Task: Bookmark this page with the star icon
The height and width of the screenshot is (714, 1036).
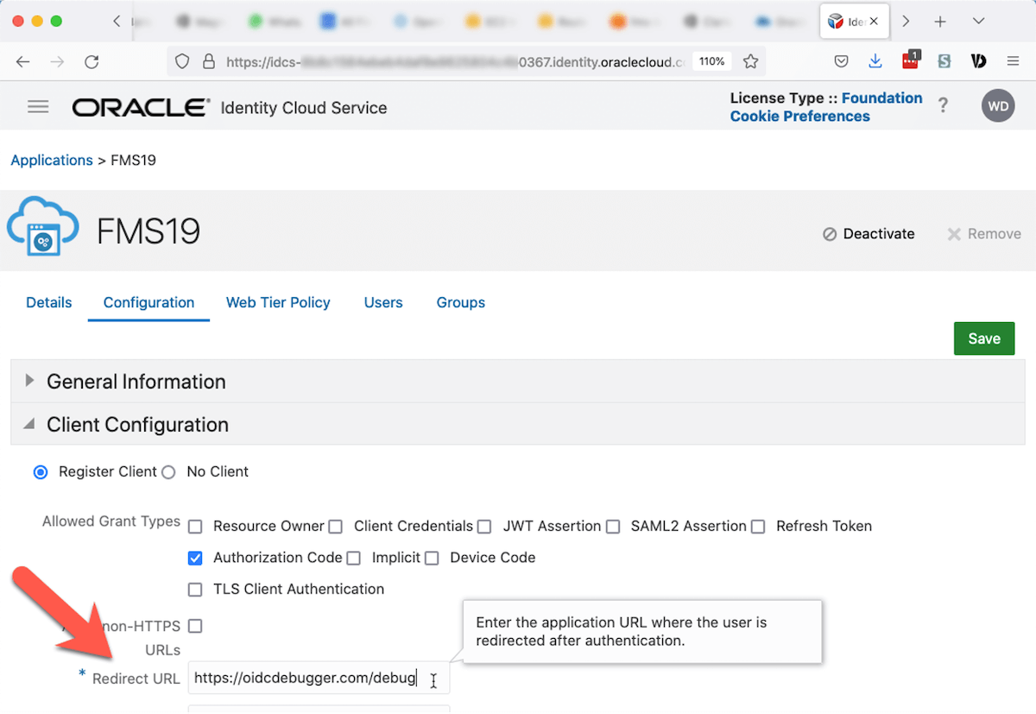Action: tap(750, 61)
